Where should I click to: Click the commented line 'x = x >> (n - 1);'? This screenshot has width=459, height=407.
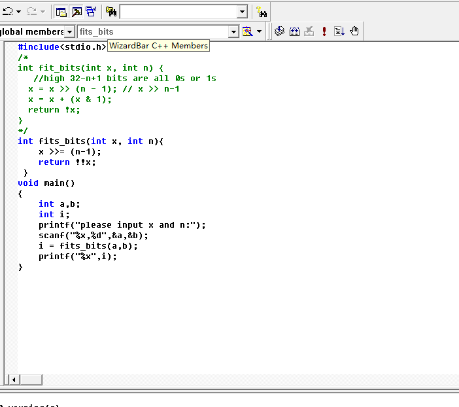click(x=73, y=89)
